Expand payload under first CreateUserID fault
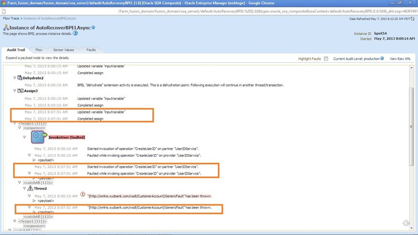The height and width of the screenshot is (235, 418). coord(34,160)
